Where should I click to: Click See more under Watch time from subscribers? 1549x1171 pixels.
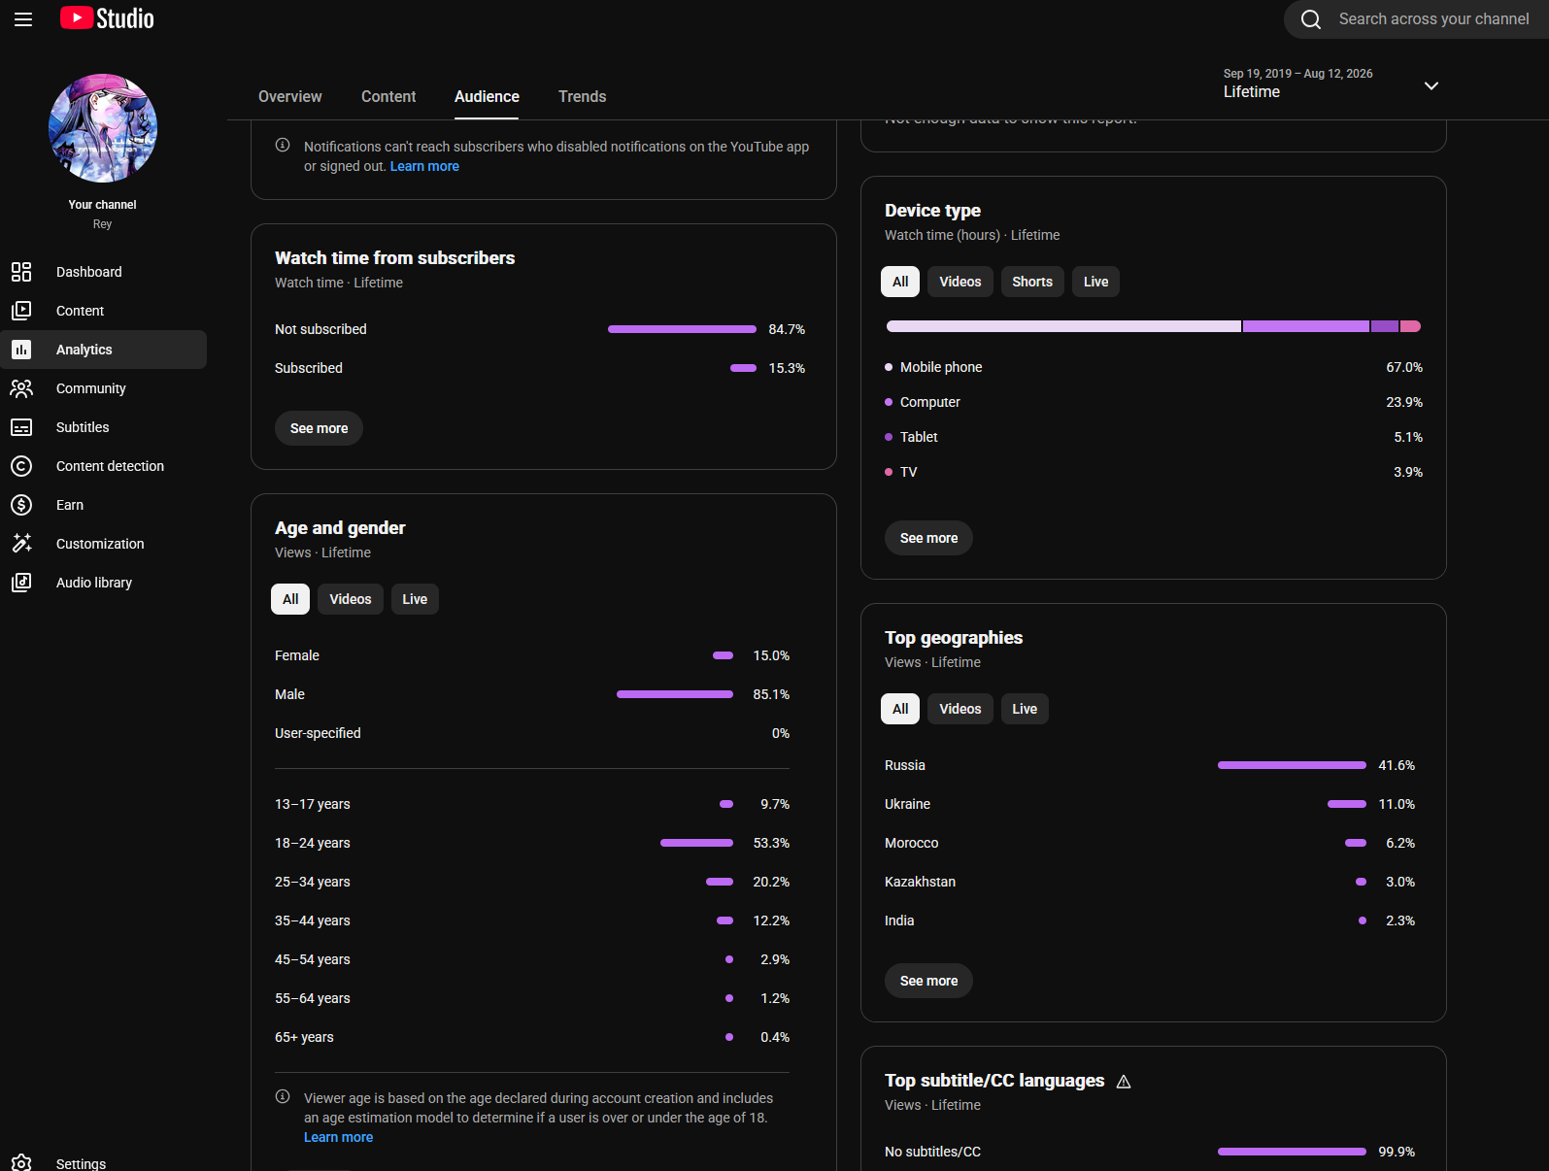tap(319, 428)
